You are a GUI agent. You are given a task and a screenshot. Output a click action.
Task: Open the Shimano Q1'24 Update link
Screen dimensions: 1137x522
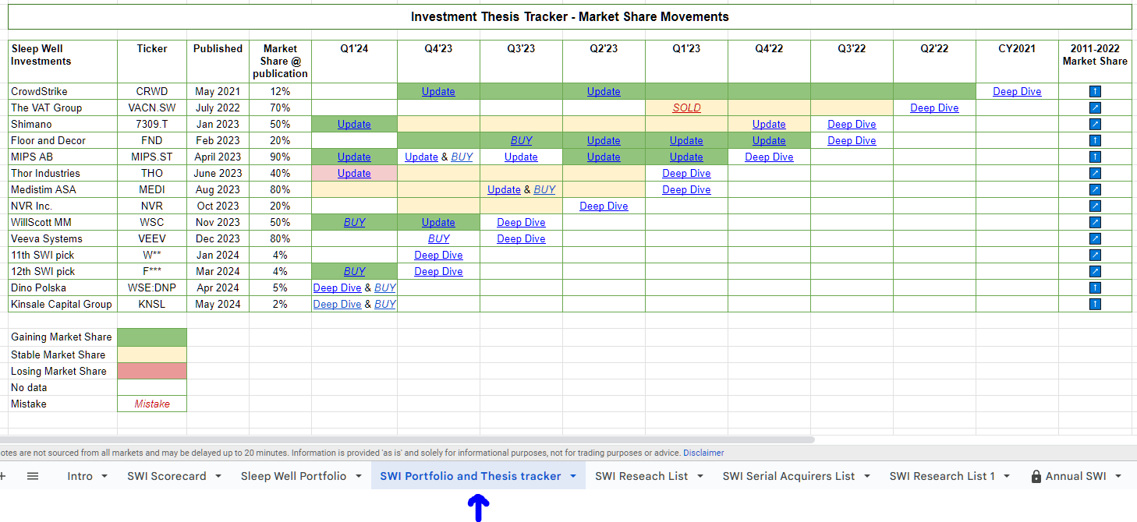[354, 125]
